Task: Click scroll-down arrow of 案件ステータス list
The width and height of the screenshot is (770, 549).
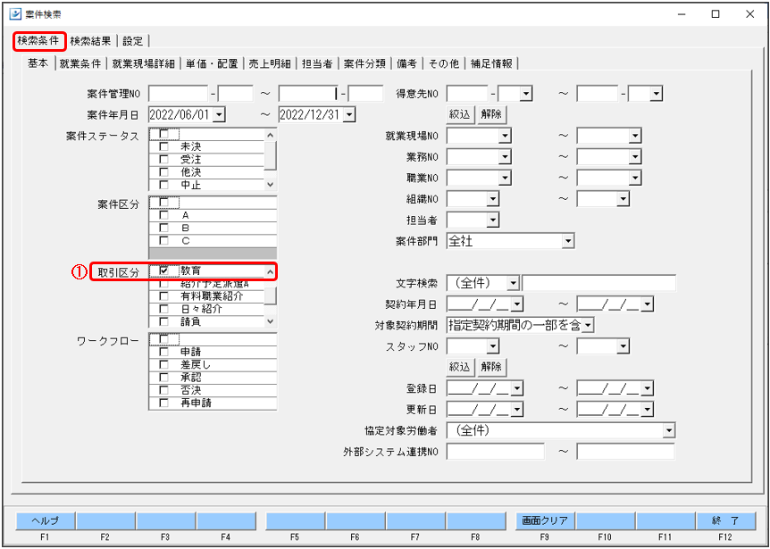Action: click(271, 185)
